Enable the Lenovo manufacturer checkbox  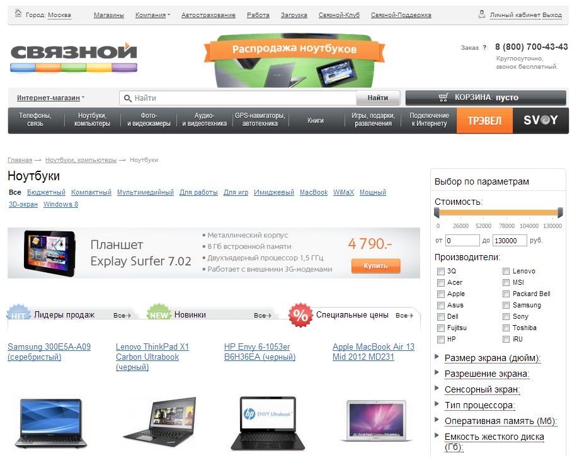tap(506, 272)
